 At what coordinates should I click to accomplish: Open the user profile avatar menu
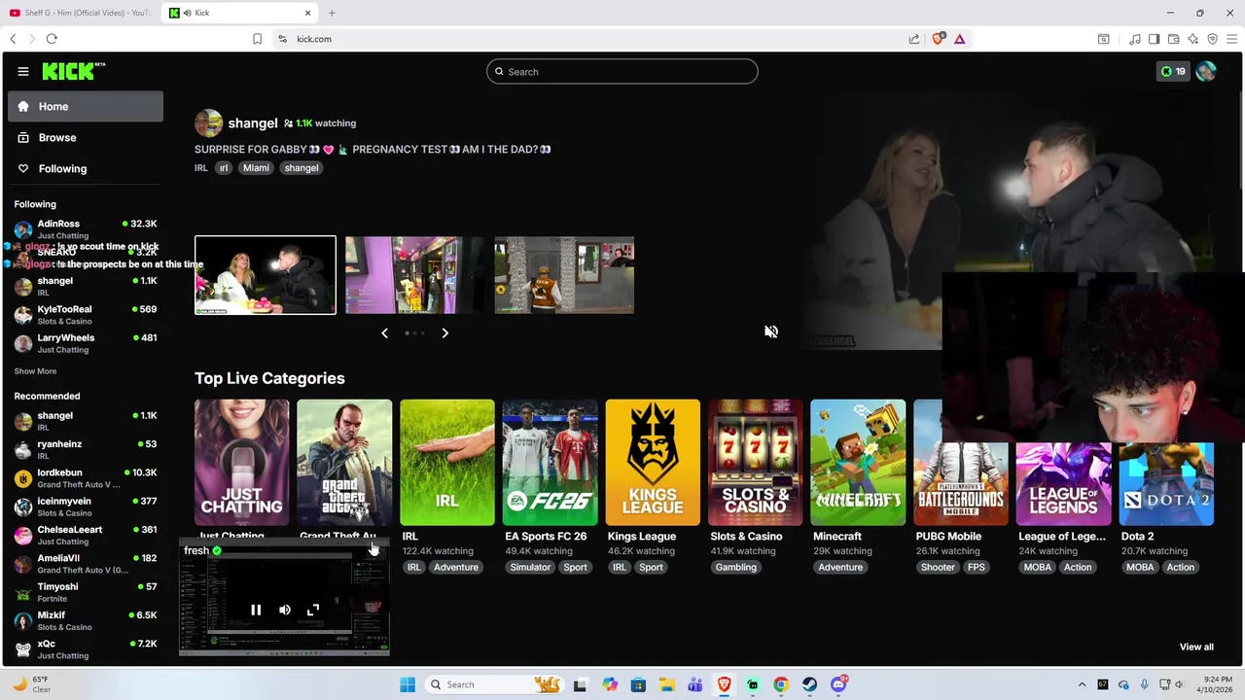(1206, 71)
